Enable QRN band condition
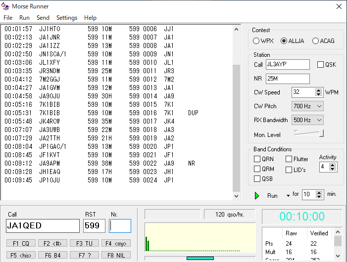This screenshot has width=347, height=262. (x=257, y=159)
